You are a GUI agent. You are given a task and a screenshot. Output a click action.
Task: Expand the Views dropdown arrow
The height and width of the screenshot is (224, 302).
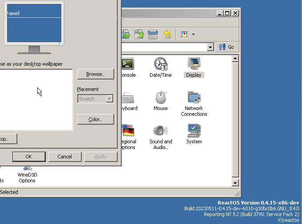(193, 35)
